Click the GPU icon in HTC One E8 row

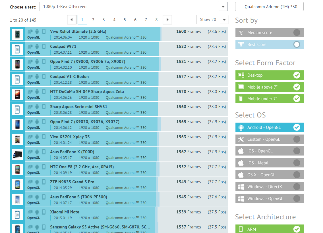(30, 167)
